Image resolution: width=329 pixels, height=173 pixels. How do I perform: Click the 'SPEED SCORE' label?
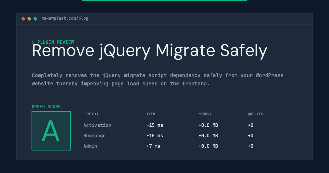pos(46,107)
